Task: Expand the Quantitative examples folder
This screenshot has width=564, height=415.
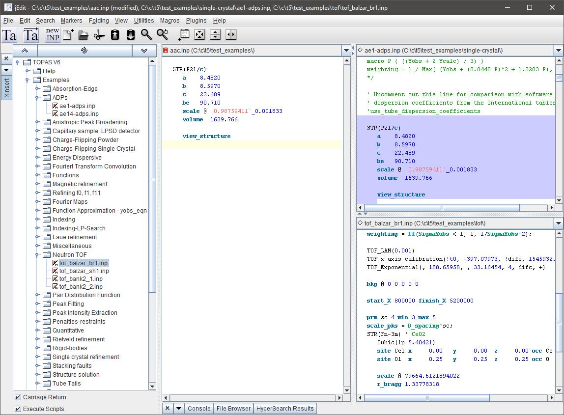Action: [x=38, y=331]
